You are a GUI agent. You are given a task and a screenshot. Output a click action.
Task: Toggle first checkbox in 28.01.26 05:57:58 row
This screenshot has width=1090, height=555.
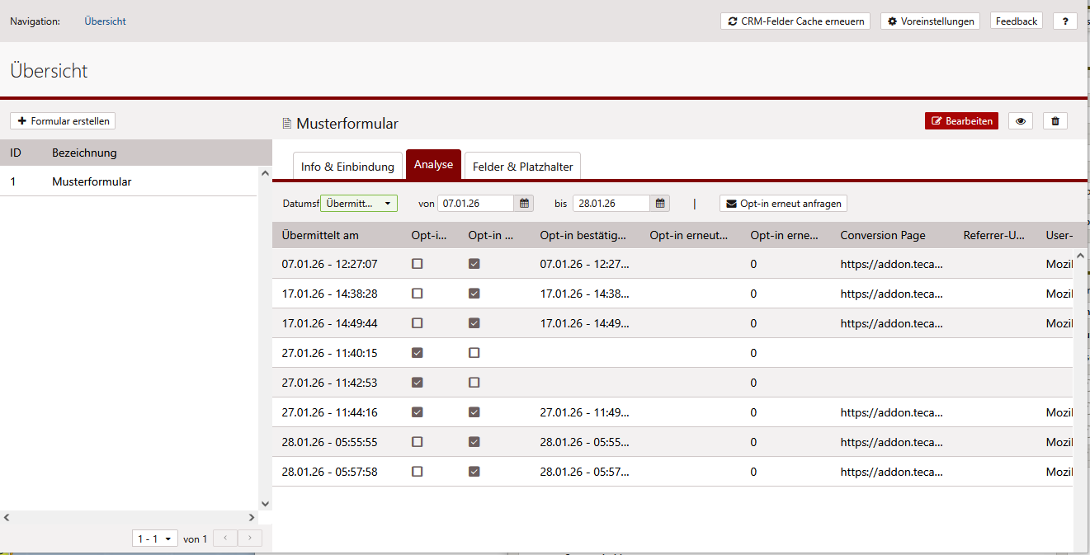[418, 472]
